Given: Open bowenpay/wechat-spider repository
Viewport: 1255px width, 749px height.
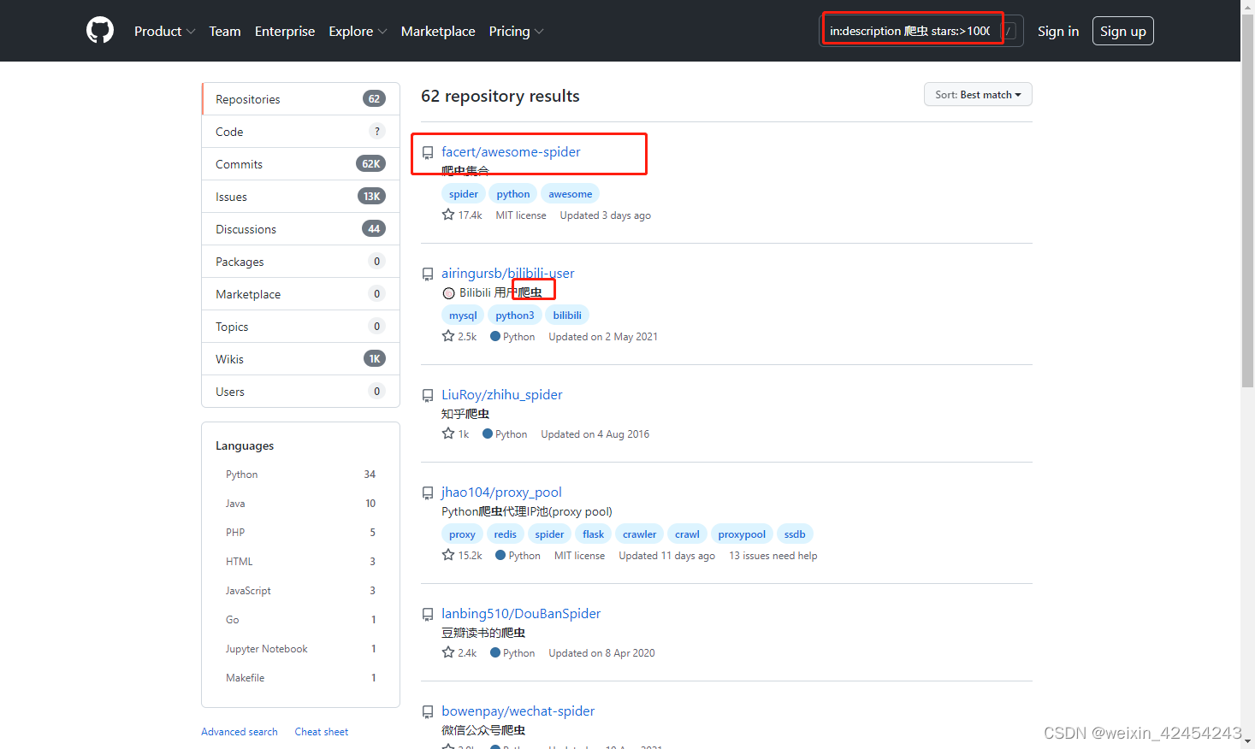Looking at the screenshot, I should (x=518, y=711).
